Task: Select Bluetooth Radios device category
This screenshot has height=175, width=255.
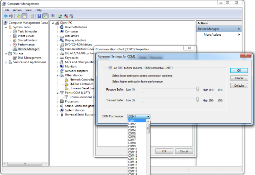Action: 76,27
